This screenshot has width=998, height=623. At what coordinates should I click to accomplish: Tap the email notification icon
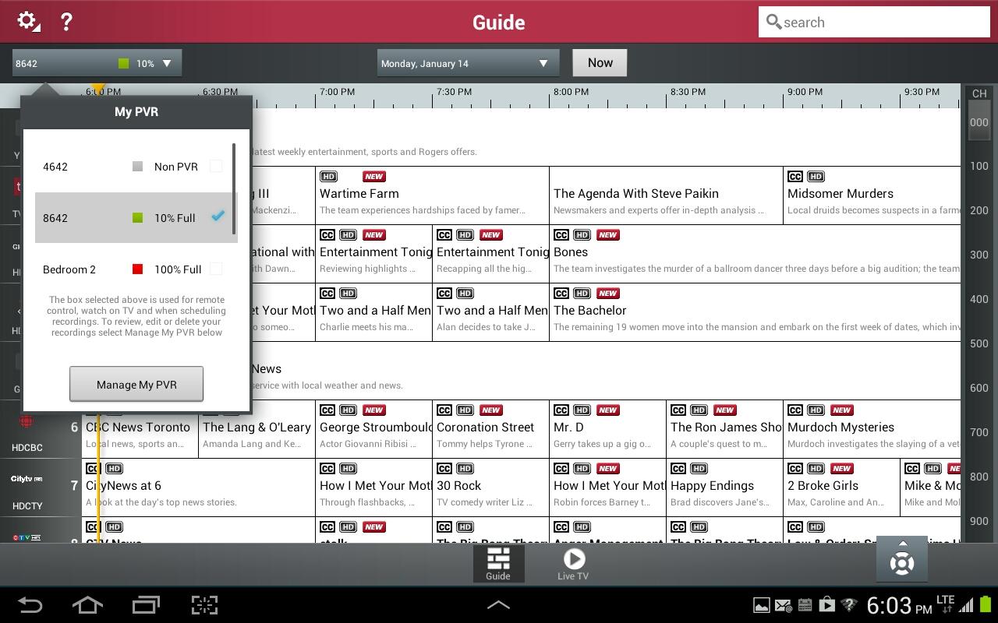tap(784, 605)
